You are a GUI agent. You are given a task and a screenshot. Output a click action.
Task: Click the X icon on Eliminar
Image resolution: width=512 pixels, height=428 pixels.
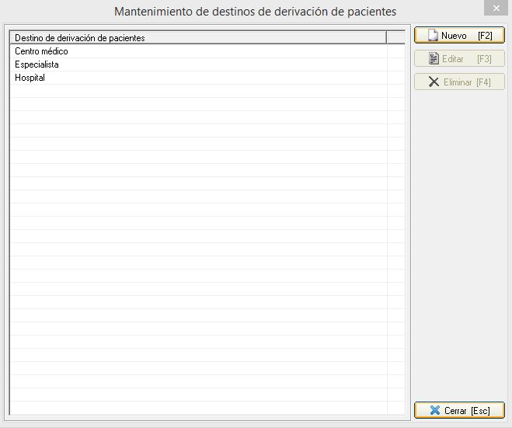434,82
